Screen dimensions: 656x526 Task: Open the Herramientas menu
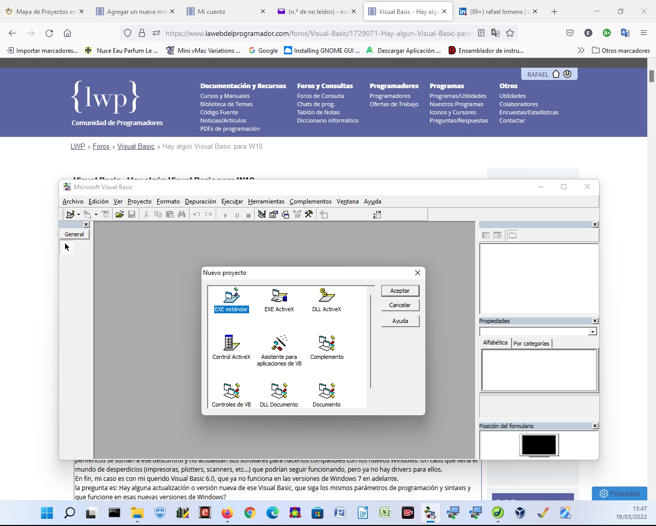pyautogui.click(x=266, y=201)
